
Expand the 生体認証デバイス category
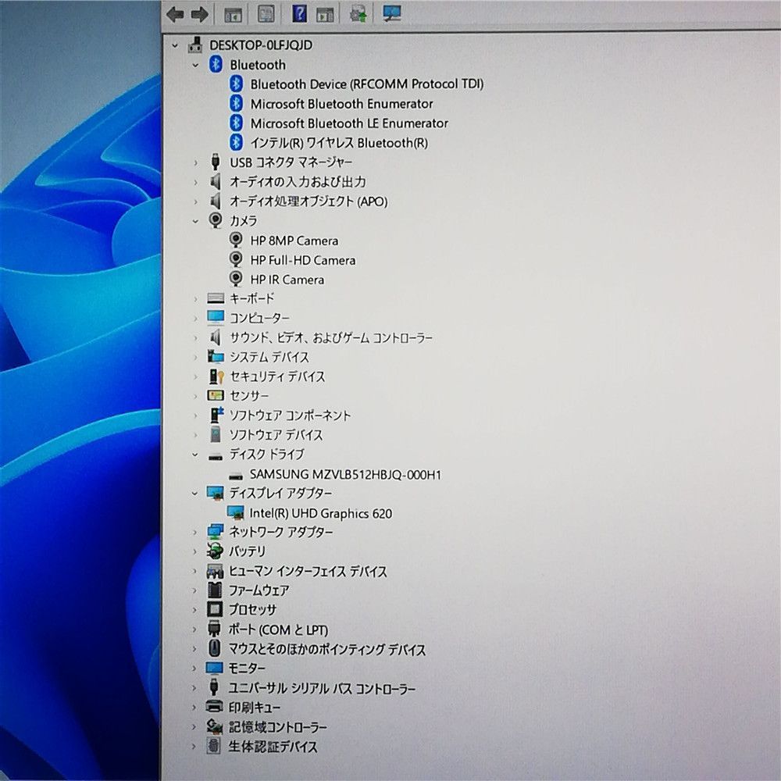click(x=194, y=746)
